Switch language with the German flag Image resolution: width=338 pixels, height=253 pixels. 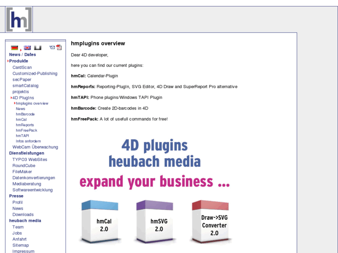[x=15, y=48]
